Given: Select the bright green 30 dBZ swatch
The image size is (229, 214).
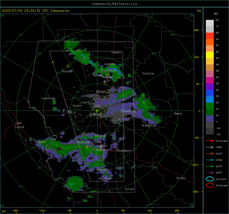Looking at the screenshot, I should coord(210,106).
